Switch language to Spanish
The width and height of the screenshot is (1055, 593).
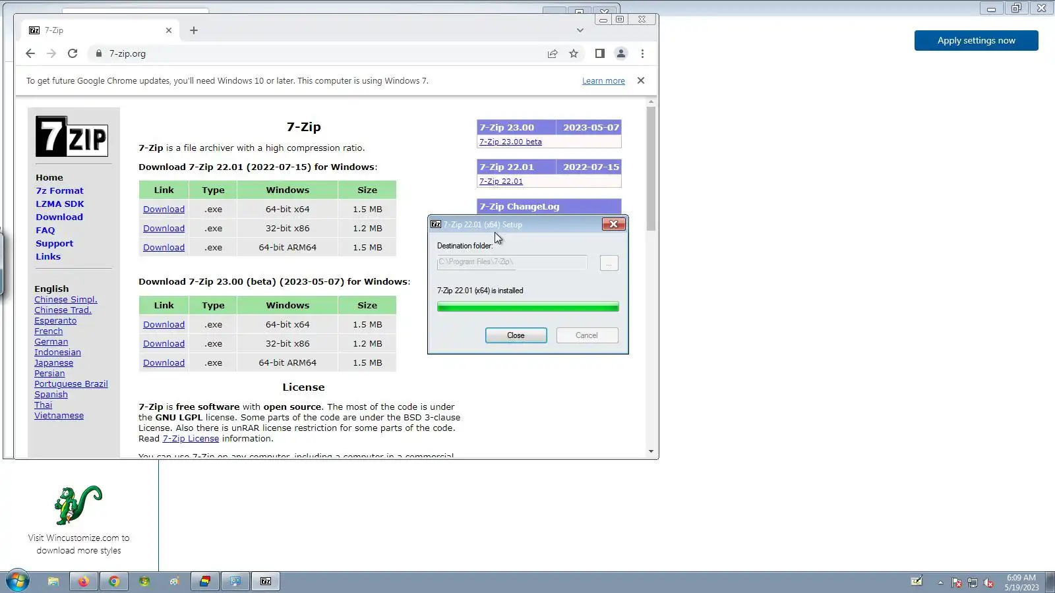[51, 394]
